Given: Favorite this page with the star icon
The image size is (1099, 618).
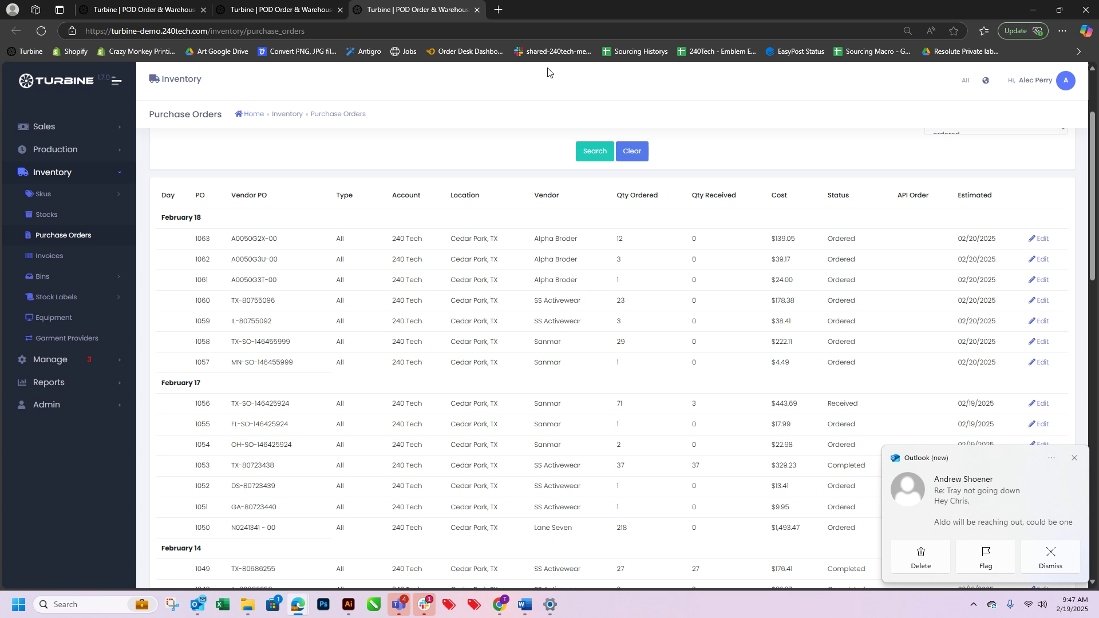Looking at the screenshot, I should click(x=954, y=31).
